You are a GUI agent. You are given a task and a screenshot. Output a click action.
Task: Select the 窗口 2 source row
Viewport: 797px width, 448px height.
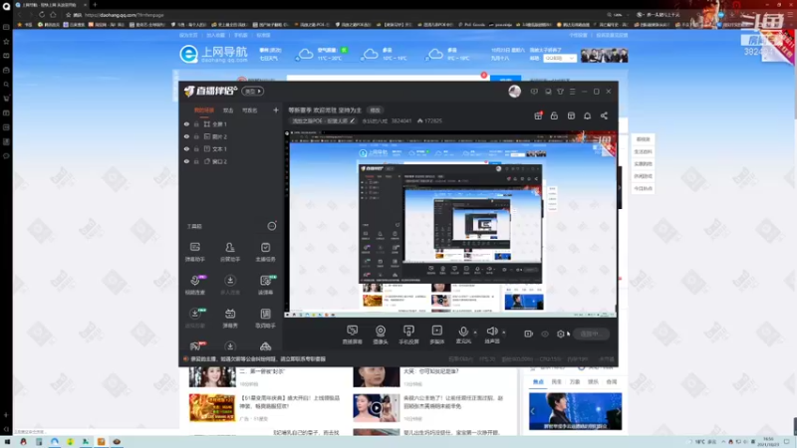coord(230,161)
